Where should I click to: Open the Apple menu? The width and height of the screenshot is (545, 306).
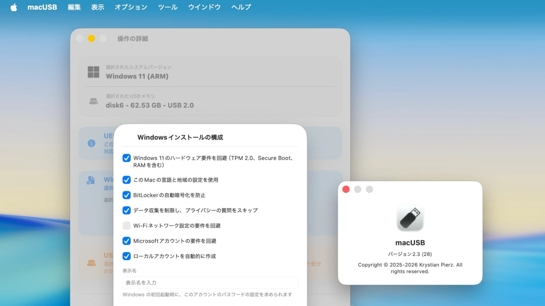click(x=14, y=7)
